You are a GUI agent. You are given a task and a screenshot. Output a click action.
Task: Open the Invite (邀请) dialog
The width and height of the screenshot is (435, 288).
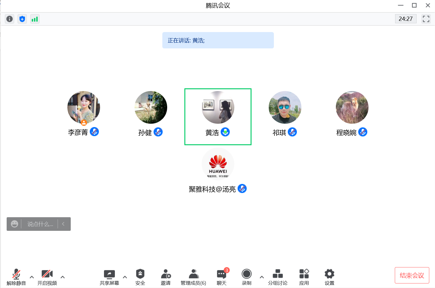tap(166, 277)
